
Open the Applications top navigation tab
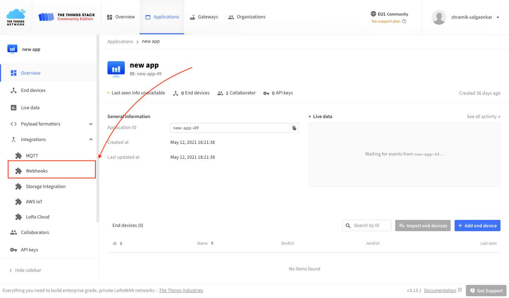pos(162,17)
